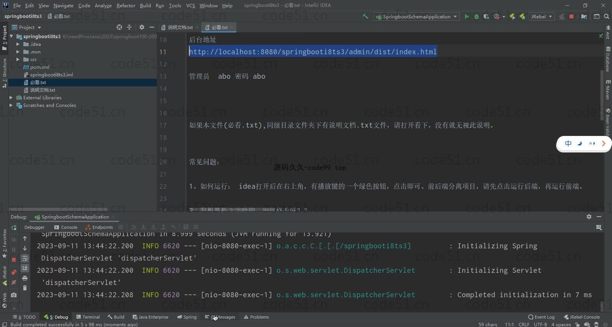
Task: Run SpringbootSchemaApplication with green play icon
Action: (467, 16)
